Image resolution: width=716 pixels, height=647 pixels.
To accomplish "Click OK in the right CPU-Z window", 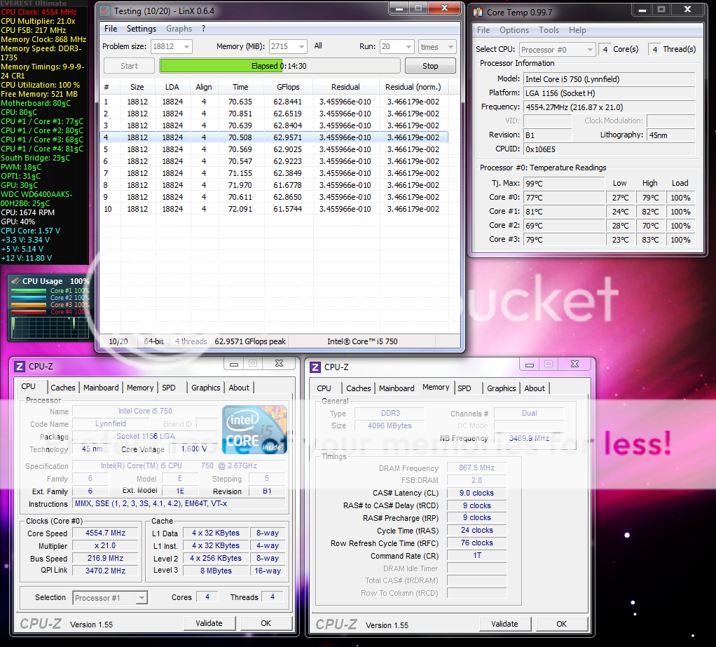I will (561, 624).
